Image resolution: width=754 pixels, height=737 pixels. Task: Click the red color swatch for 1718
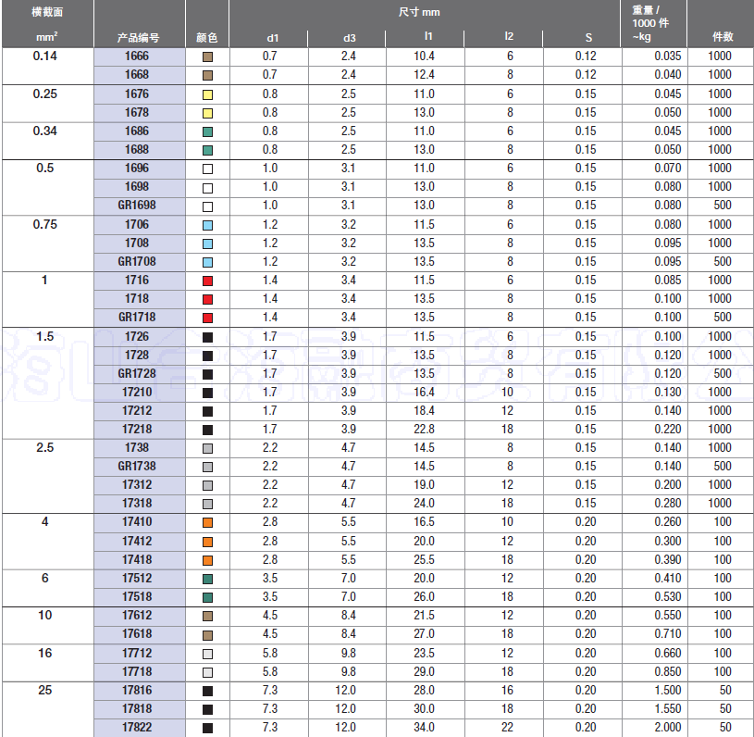tap(207, 299)
